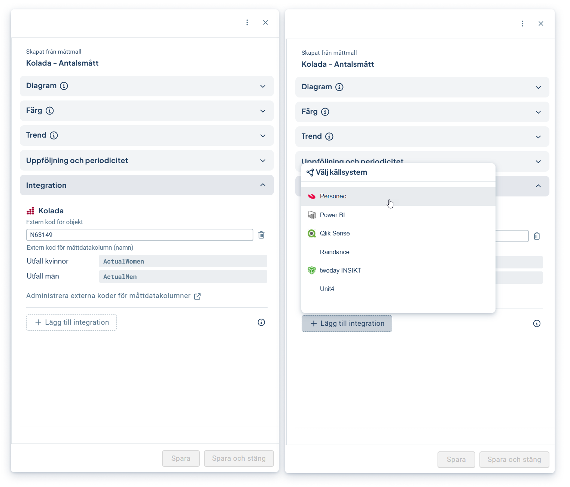Click the trash icon beside N63149 field
Screen dimensions: 570x487
click(x=261, y=235)
